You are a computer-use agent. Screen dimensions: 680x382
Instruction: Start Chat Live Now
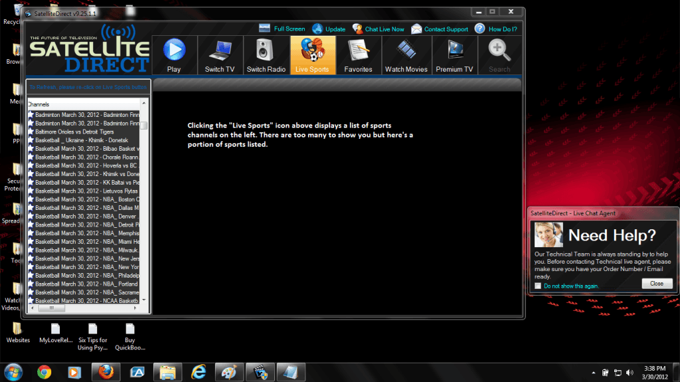(x=378, y=29)
